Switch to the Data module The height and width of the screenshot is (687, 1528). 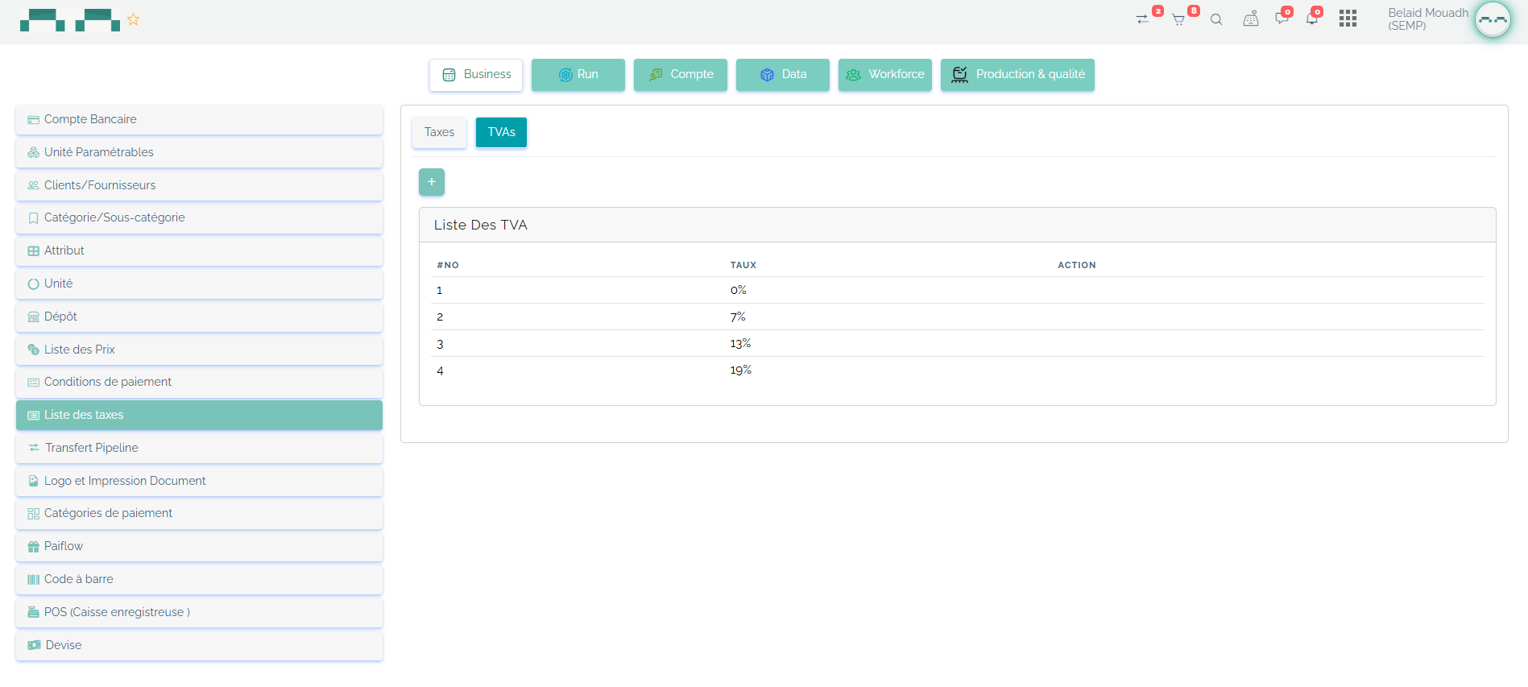click(x=783, y=75)
